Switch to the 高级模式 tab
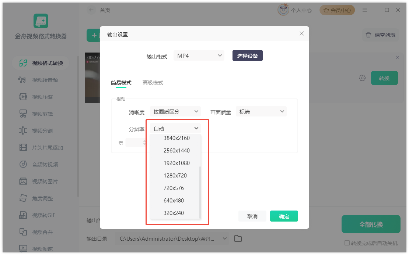 click(x=153, y=83)
